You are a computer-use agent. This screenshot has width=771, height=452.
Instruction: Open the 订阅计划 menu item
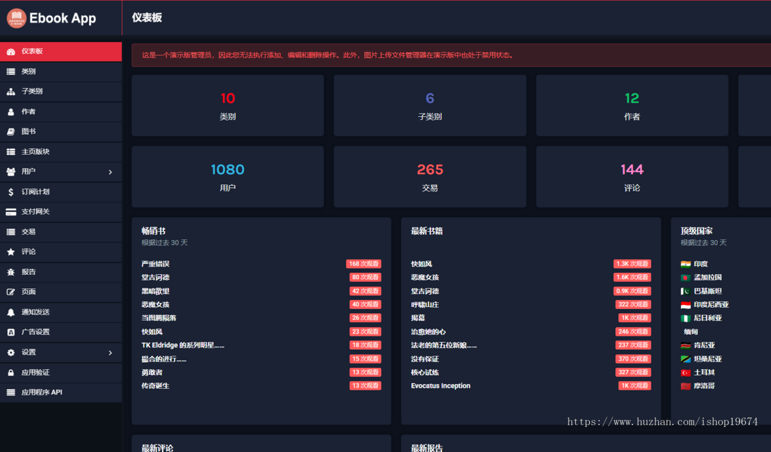61,191
